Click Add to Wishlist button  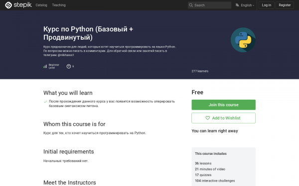[x=223, y=118]
